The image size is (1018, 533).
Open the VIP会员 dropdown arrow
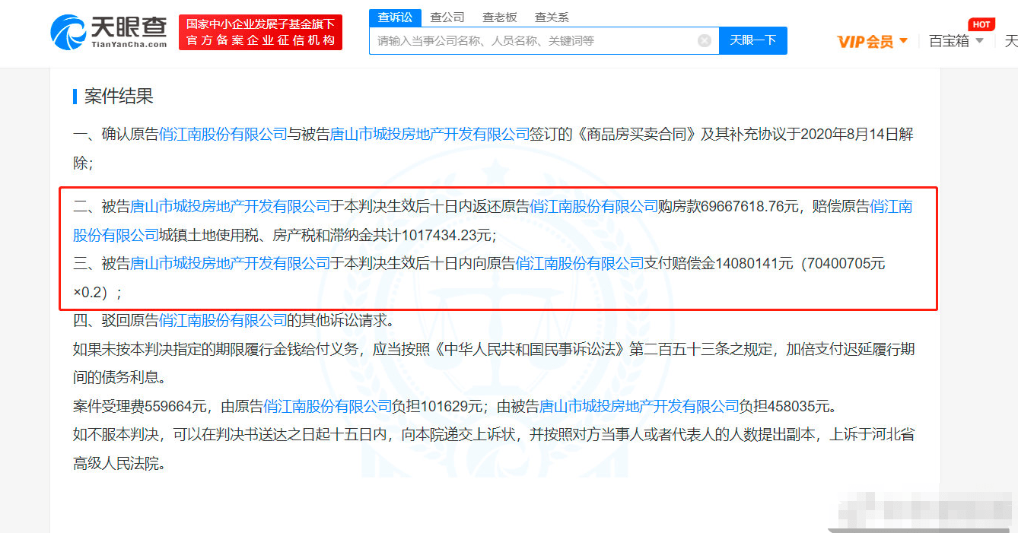(905, 41)
